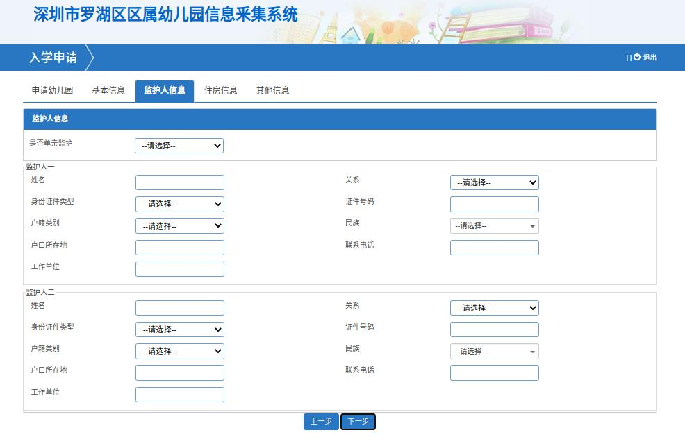Open the 身份证件类型 dropdown under 监护人二
Screen dimensions: 685x444
[179, 330]
